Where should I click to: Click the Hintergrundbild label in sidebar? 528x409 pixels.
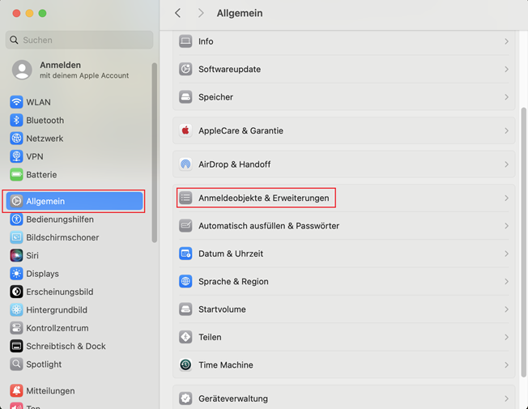(57, 310)
